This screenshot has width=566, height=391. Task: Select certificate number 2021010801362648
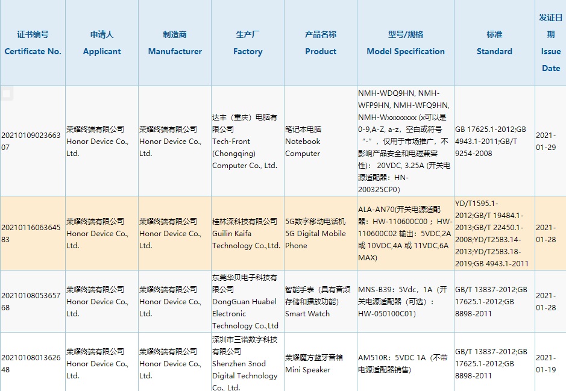(x=31, y=363)
